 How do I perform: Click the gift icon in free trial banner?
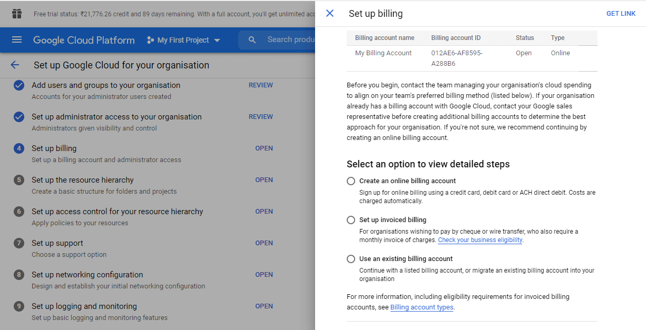pyautogui.click(x=17, y=14)
